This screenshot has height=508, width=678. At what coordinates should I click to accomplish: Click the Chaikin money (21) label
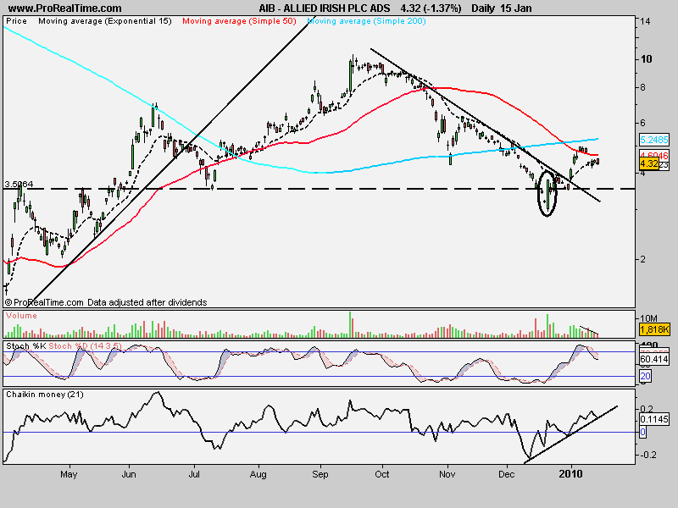(x=45, y=395)
